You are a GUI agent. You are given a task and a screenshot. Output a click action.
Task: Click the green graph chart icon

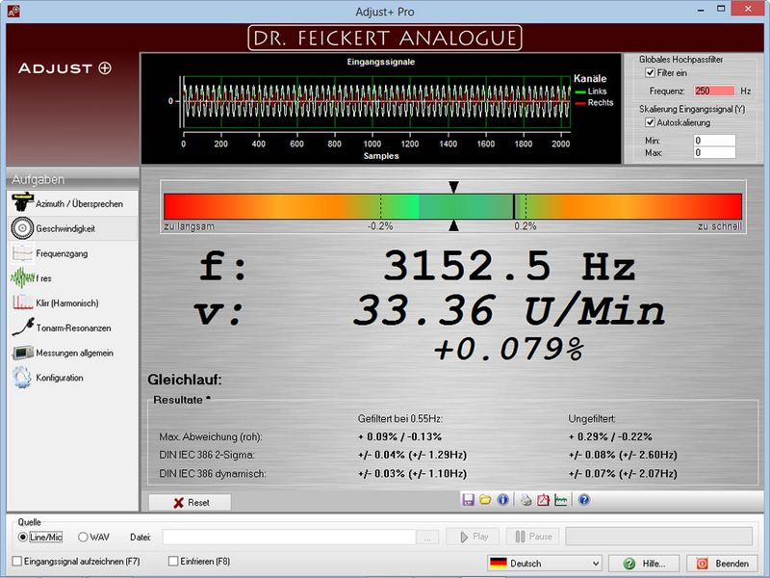tap(560, 500)
